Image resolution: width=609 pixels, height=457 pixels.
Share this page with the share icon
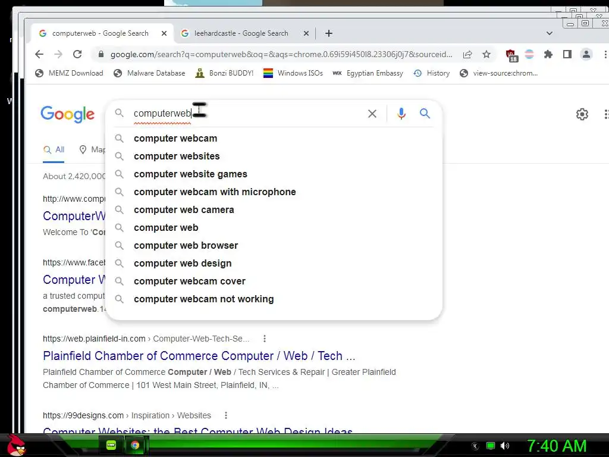(467, 54)
